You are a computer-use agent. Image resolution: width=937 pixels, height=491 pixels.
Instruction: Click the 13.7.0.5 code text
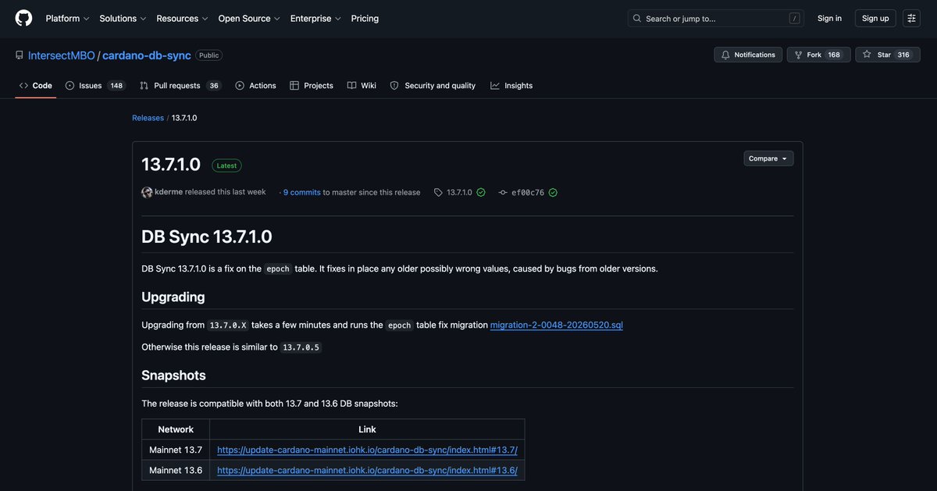pyautogui.click(x=301, y=347)
